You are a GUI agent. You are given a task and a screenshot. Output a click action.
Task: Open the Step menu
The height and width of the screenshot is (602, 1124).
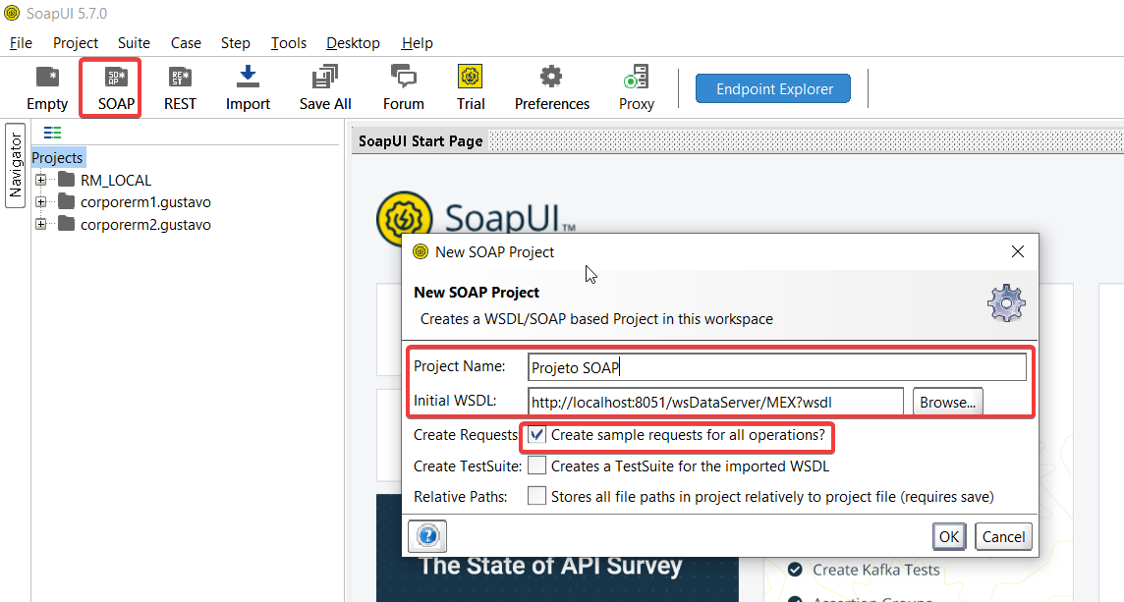(235, 43)
